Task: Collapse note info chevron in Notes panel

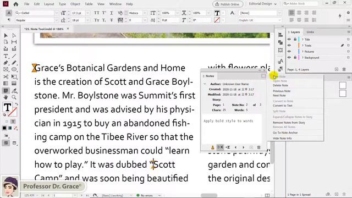Action: [205, 84]
